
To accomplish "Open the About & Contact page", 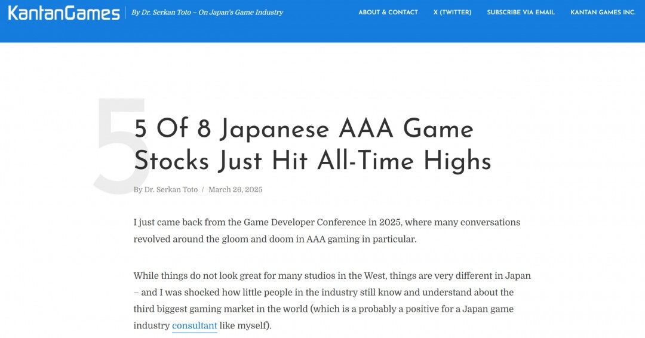I will [388, 13].
